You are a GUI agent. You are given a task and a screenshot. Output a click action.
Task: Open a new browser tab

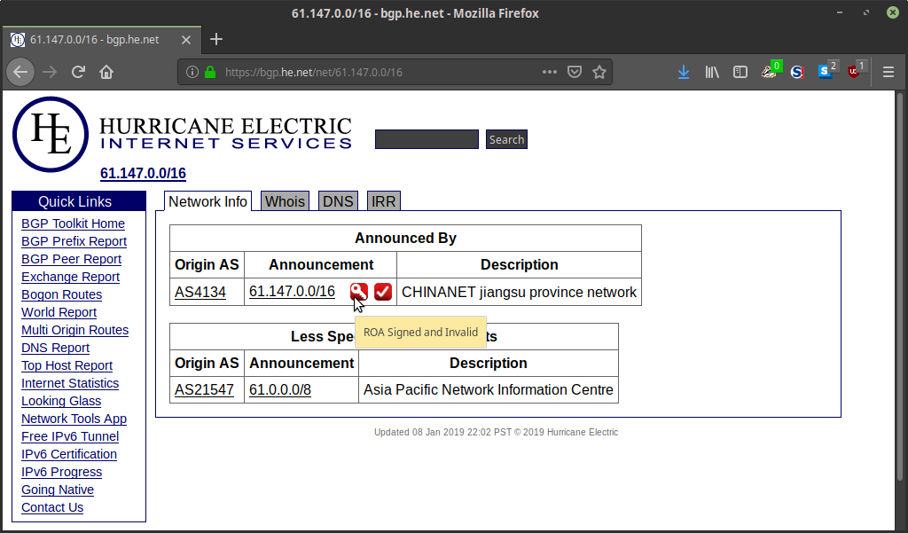pyautogui.click(x=216, y=39)
